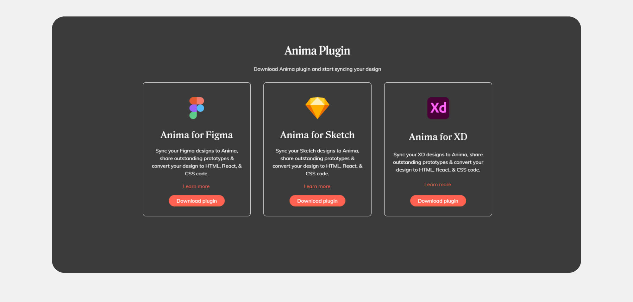Screen dimensions: 633x302
Task: Click the XD app icon above the card title
Action: pos(438,108)
